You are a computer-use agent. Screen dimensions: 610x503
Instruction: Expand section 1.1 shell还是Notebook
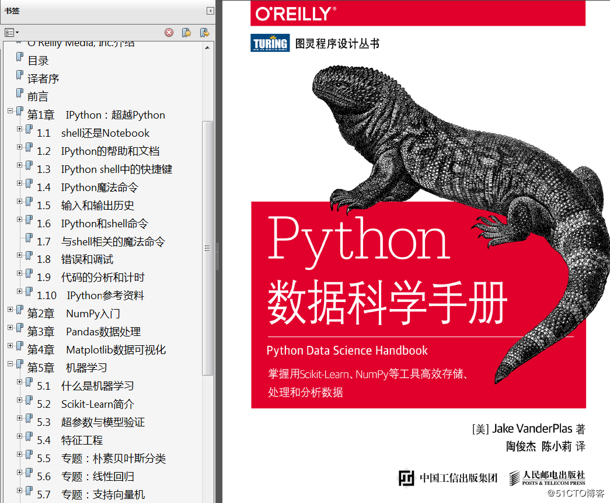click(x=19, y=129)
